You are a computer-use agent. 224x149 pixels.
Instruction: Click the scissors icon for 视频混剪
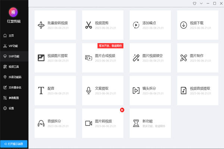click(x=88, y=25)
